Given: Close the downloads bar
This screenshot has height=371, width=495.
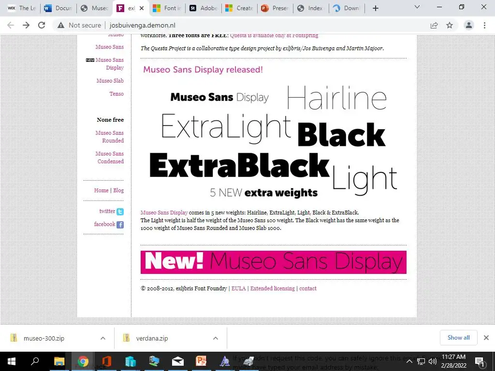Looking at the screenshot, I should 486,338.
